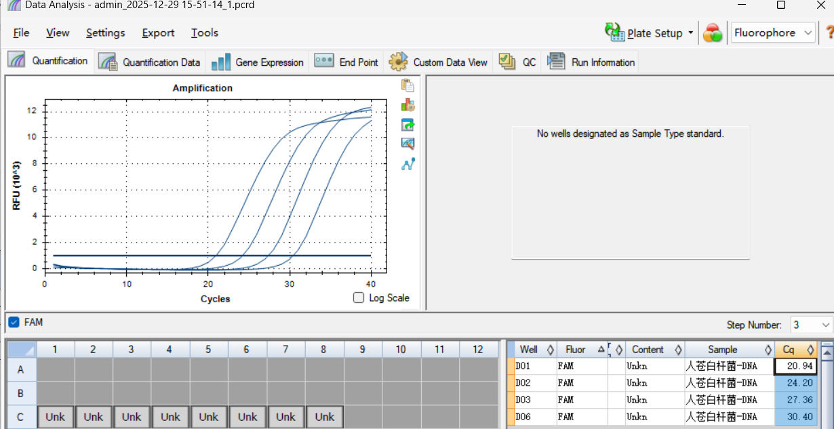This screenshot has height=429, width=834.
Task: Click the Fluor column sort triangle
Action: click(x=601, y=350)
